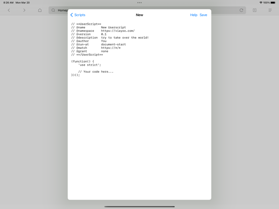
Task: Open the browser hamburger menu
Action: (x=270, y=10)
